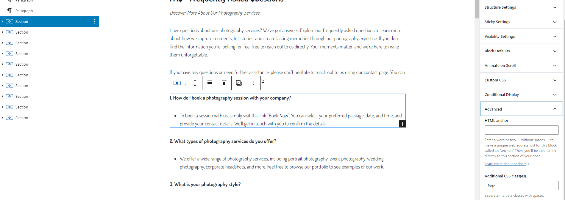Open the block alignment width option
The height and width of the screenshot is (200, 565).
(x=210, y=83)
